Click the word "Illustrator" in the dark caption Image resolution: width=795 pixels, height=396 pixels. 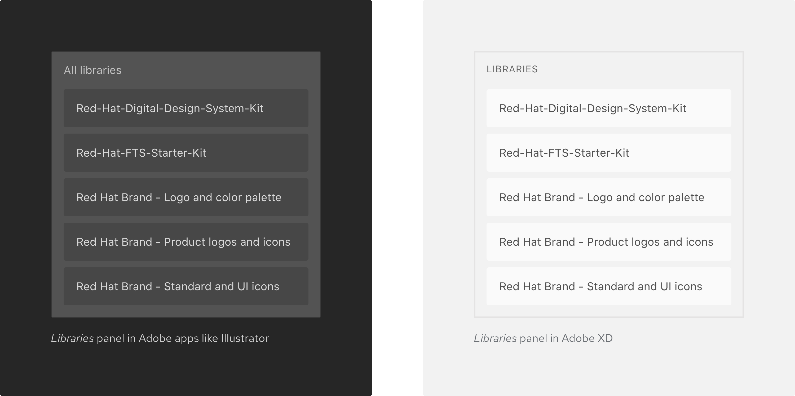(x=245, y=338)
